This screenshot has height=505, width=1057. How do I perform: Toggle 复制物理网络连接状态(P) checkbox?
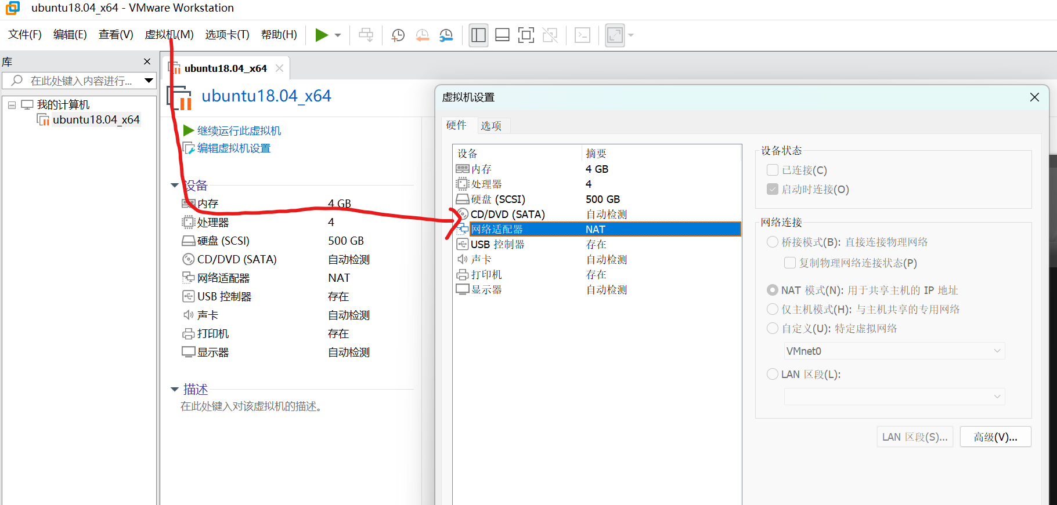(790, 263)
